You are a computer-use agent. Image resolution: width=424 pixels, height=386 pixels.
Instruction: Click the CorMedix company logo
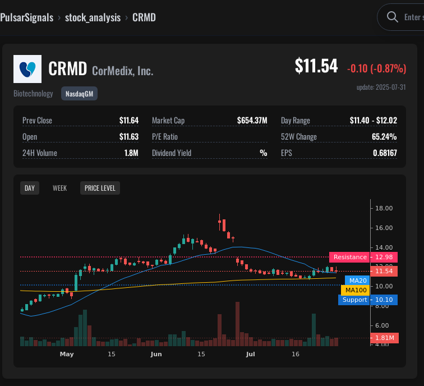tap(27, 69)
